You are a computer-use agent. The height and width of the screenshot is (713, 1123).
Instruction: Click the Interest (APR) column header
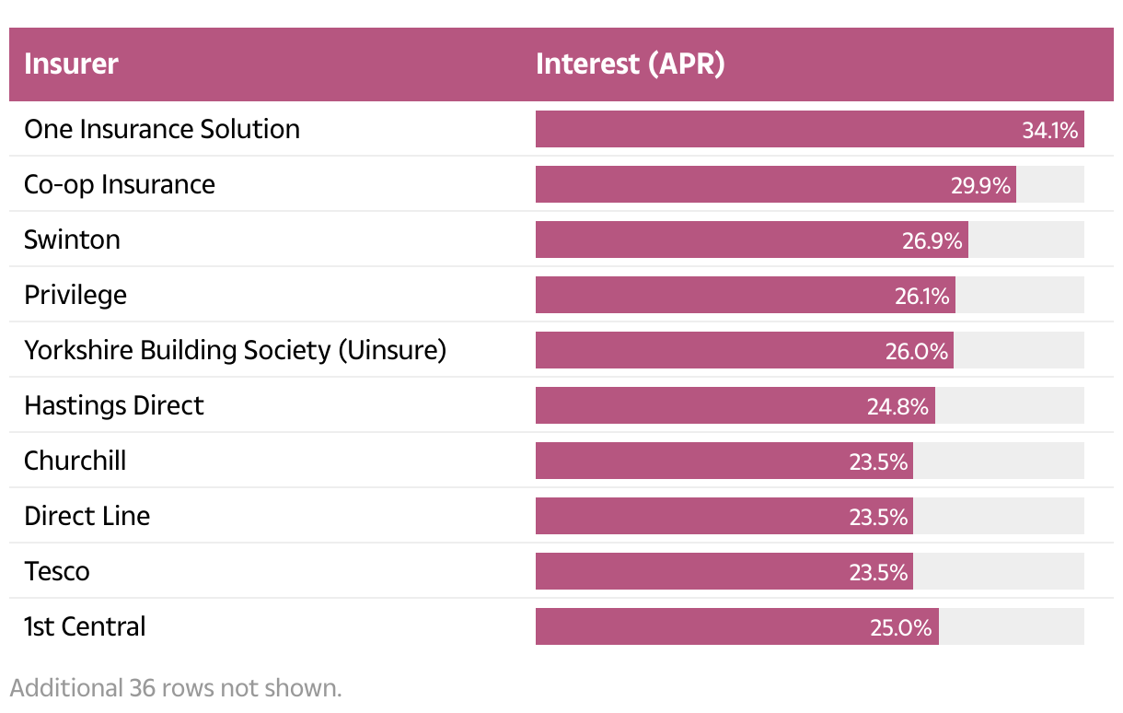tap(630, 64)
